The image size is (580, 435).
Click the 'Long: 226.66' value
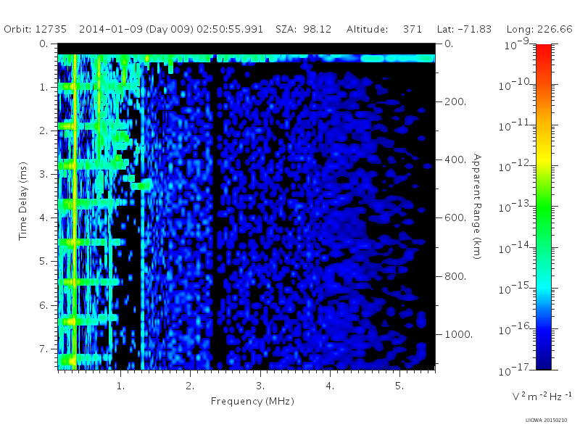(x=539, y=29)
